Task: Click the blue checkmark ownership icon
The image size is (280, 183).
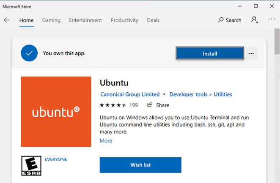Action: [29, 53]
